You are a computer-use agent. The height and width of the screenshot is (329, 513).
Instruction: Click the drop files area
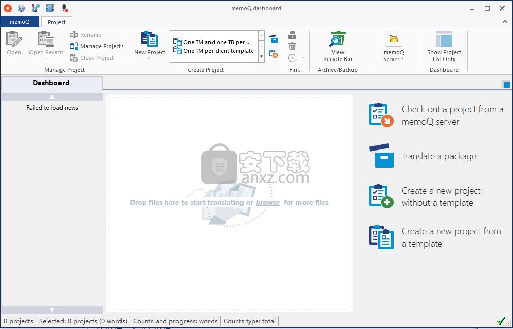coord(229,203)
